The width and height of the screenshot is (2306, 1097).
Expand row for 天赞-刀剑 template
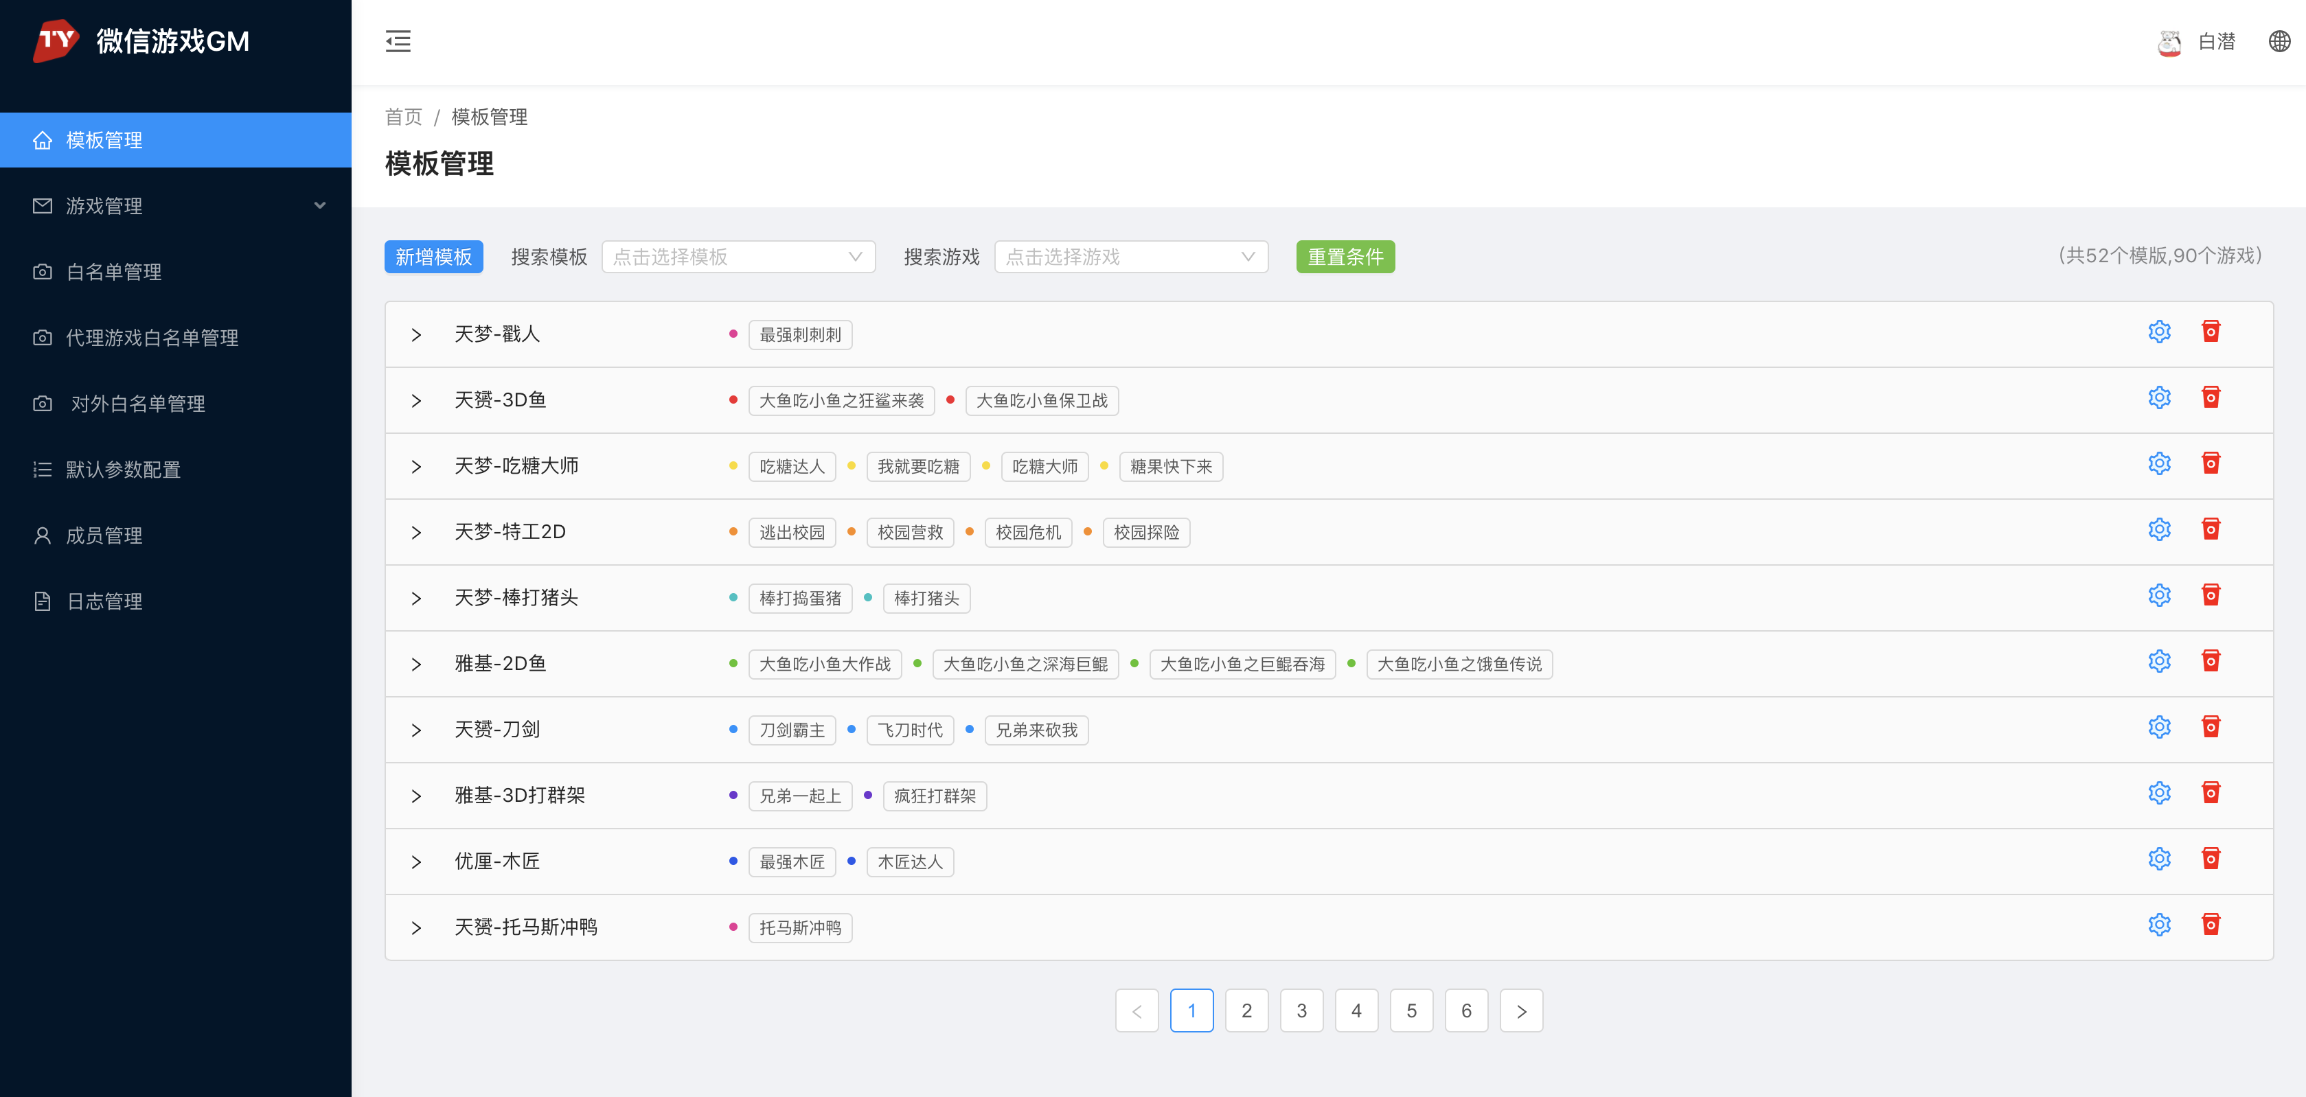click(413, 729)
